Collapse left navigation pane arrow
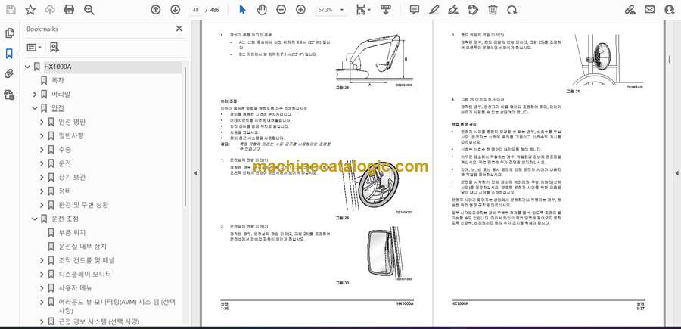 click(x=195, y=173)
